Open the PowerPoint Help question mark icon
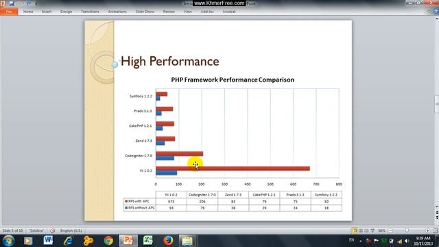The height and width of the screenshot is (247, 439). click(436, 12)
